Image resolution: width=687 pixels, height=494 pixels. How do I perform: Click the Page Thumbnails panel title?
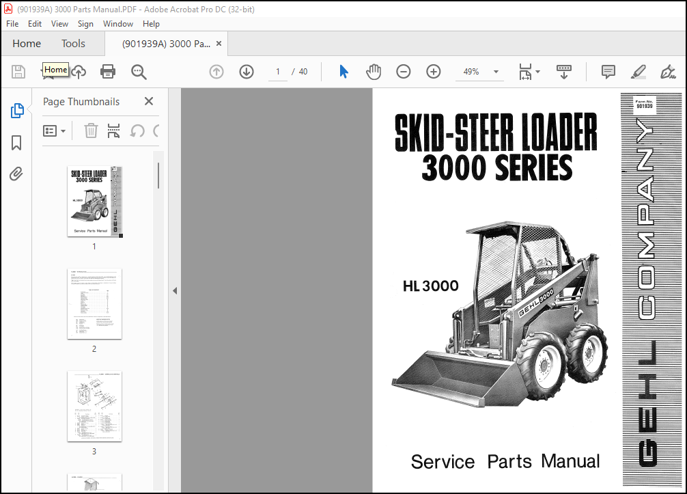81,102
